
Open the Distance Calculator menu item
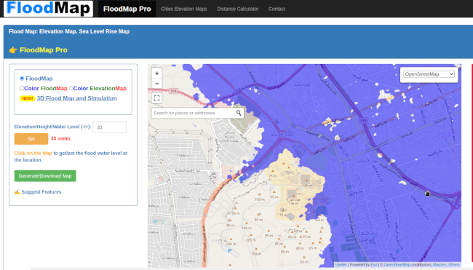click(238, 9)
